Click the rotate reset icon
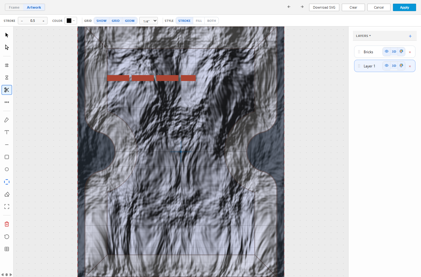This screenshot has height=277, width=421. 7,237
